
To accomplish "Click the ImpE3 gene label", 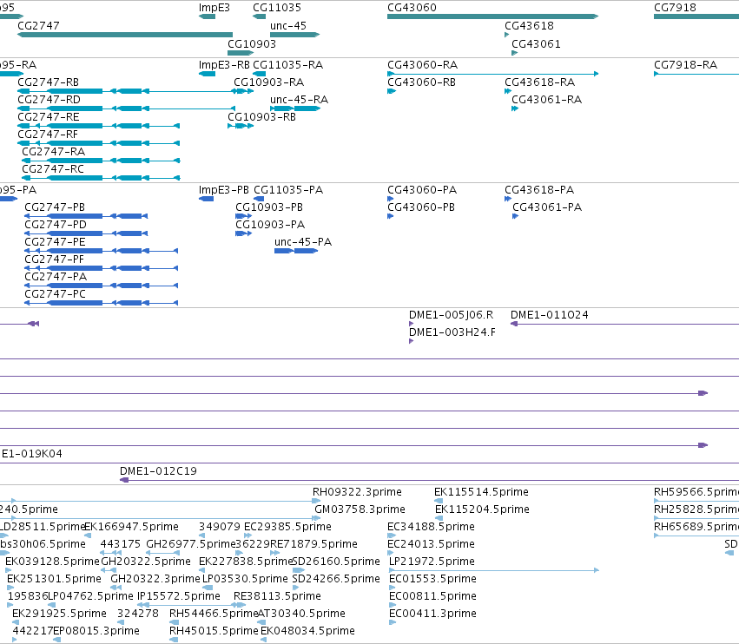I will 214,8.
